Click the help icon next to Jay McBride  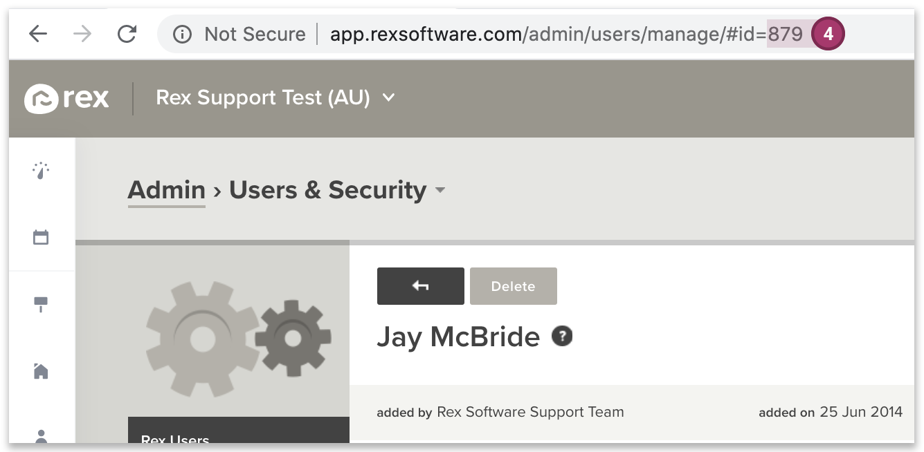pyautogui.click(x=562, y=337)
